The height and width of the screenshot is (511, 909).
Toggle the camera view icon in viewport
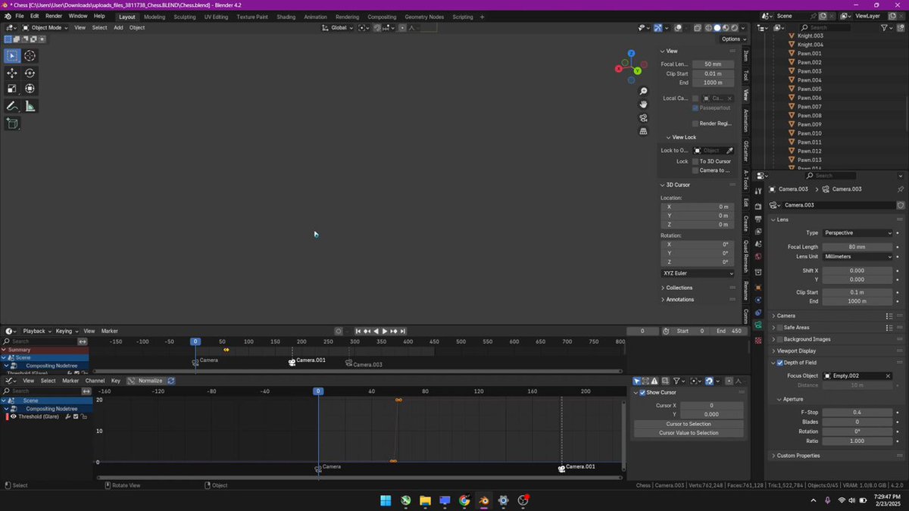(x=643, y=118)
